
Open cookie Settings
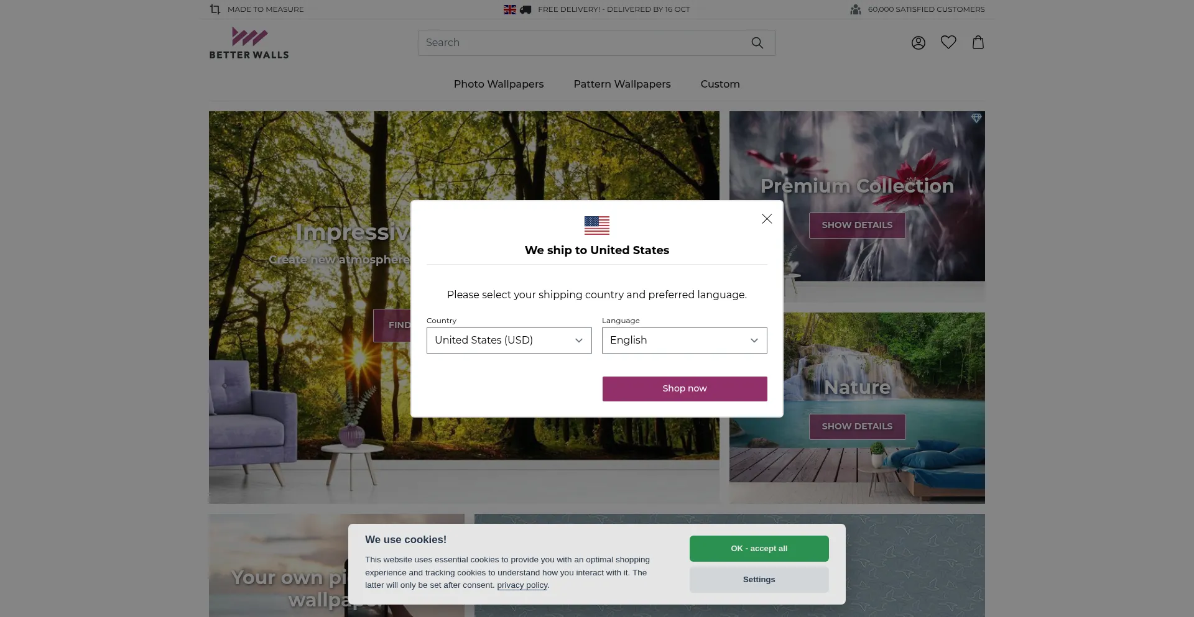[759, 580]
